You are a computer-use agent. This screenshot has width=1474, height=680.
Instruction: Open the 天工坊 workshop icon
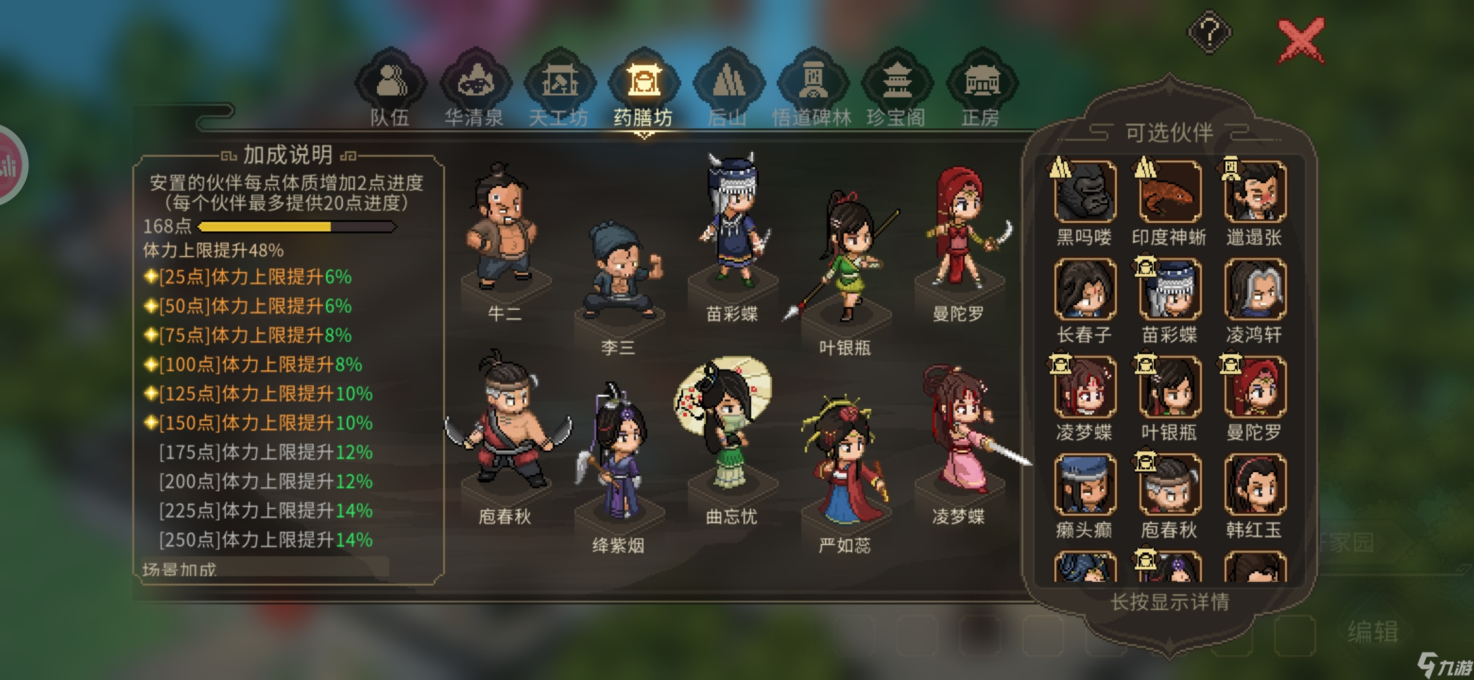pos(560,82)
